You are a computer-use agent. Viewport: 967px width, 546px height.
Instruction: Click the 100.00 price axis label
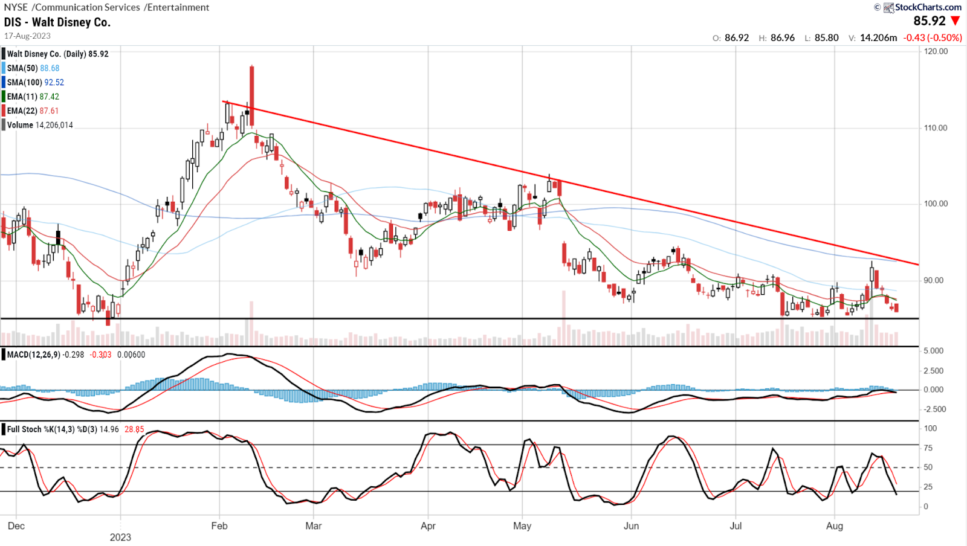tap(936, 204)
